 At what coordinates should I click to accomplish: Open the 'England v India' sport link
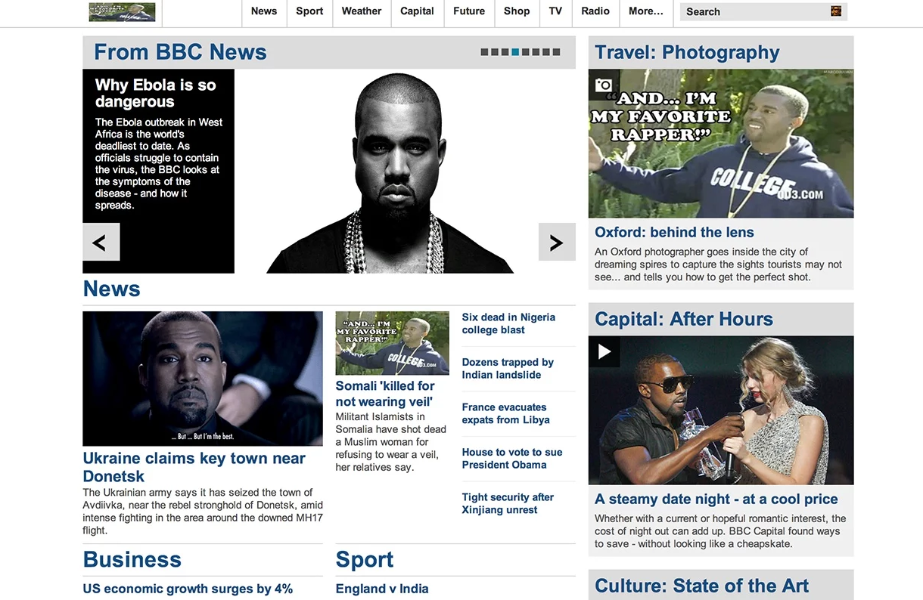click(382, 589)
